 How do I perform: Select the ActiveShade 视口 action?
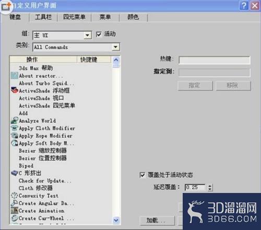41,98
